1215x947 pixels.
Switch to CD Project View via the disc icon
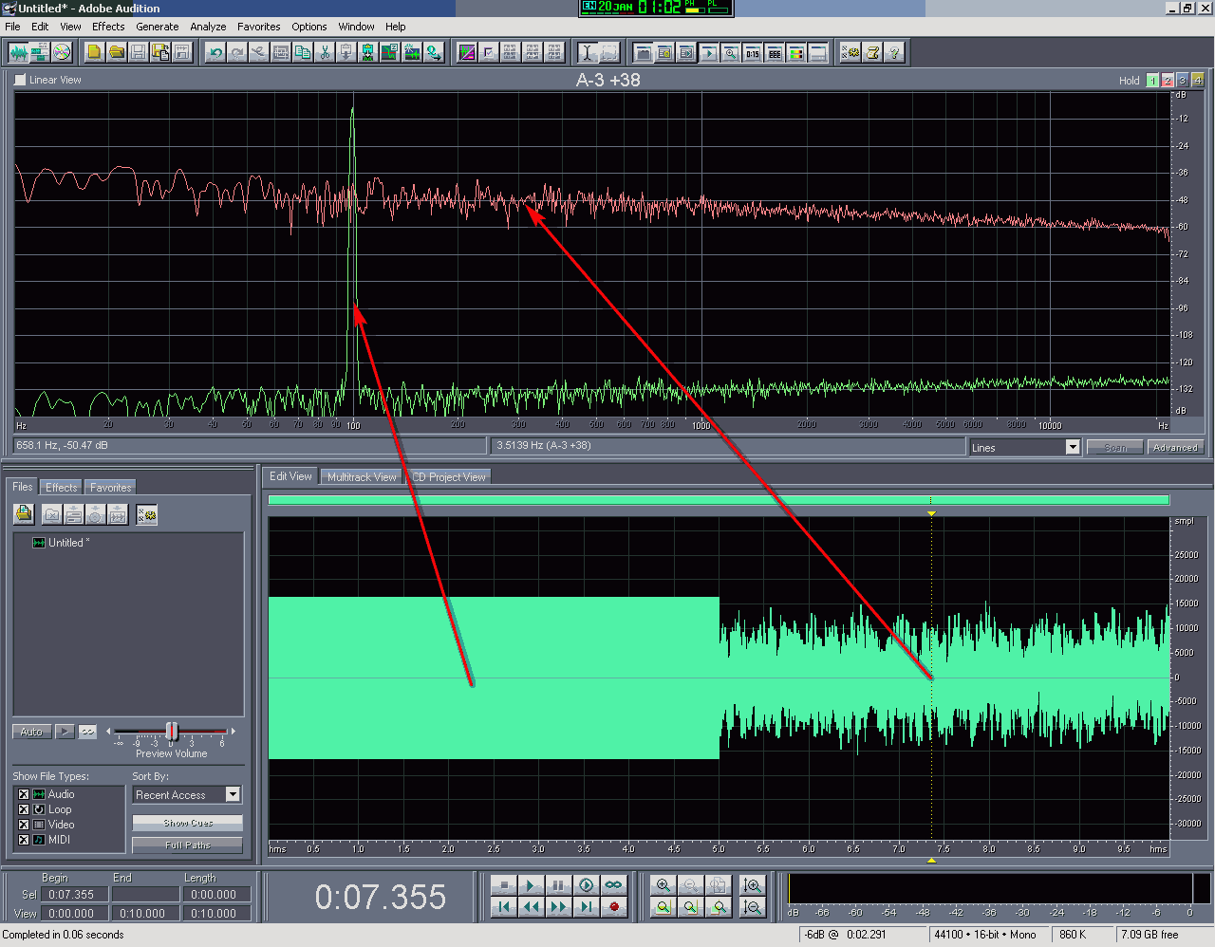[x=62, y=53]
